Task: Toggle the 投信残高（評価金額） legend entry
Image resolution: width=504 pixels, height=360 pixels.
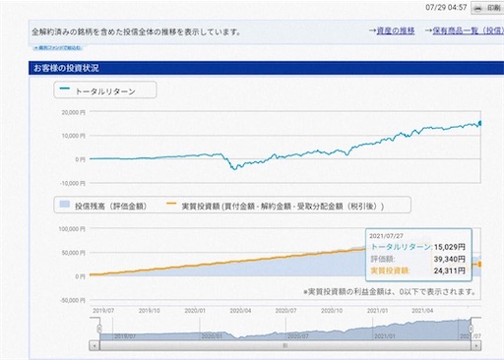Action: (103, 206)
